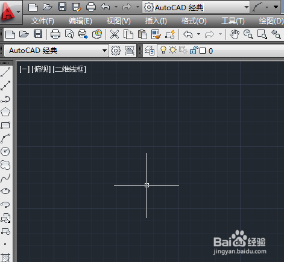Screen dimensions: 284x262
Task: Open Layer Properties Manager
Action: pos(150,51)
